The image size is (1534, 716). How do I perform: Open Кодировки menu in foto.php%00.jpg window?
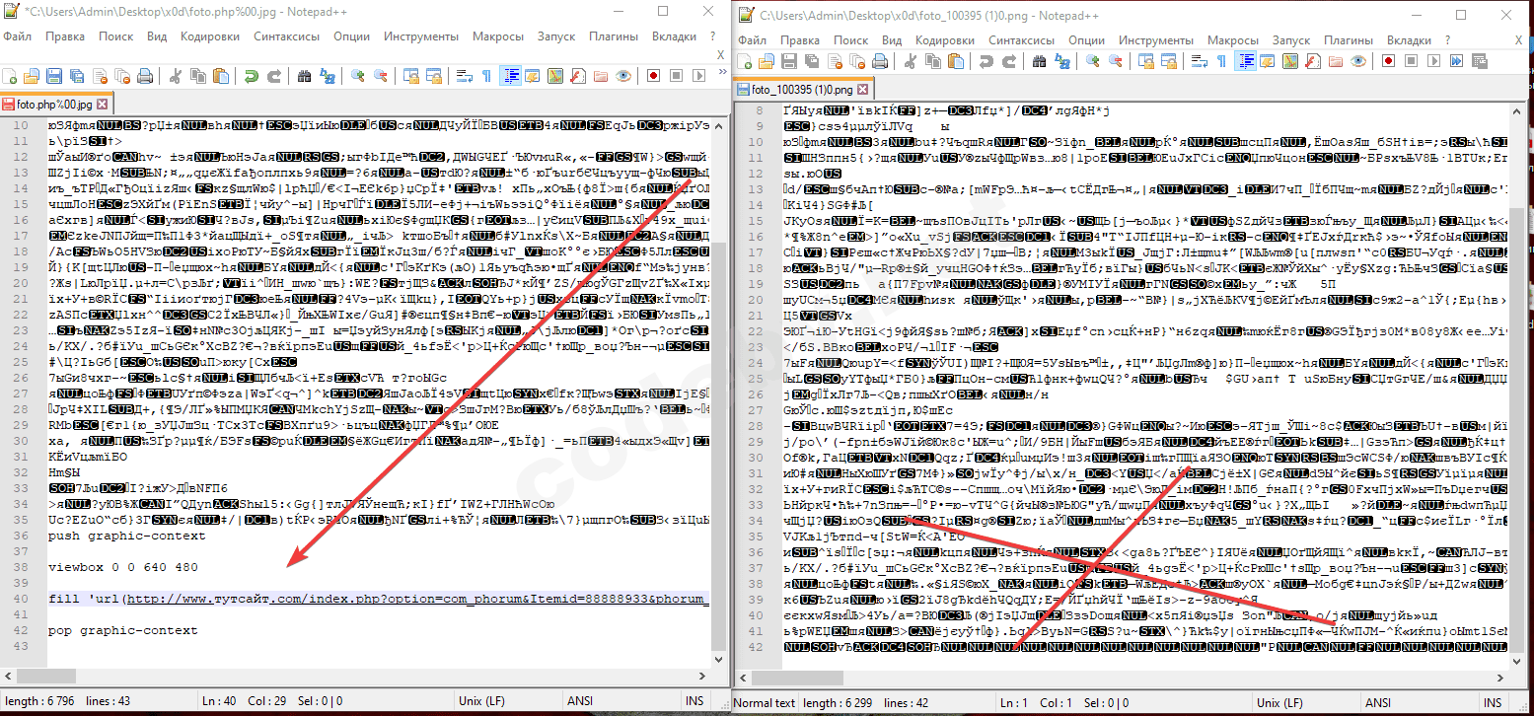(x=210, y=36)
